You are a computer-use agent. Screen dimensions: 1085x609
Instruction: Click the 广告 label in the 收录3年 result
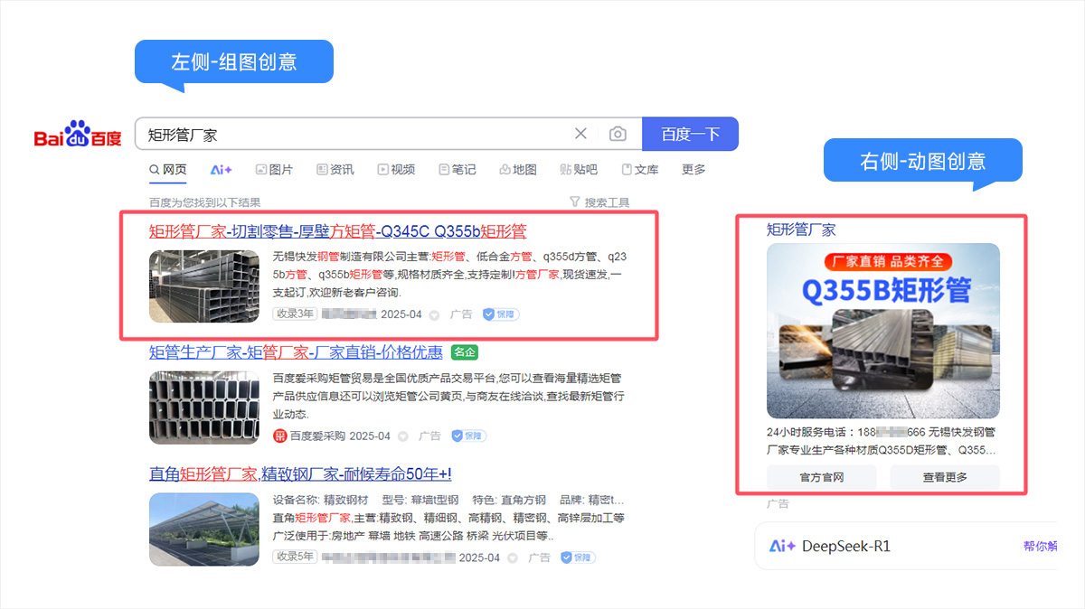click(461, 315)
